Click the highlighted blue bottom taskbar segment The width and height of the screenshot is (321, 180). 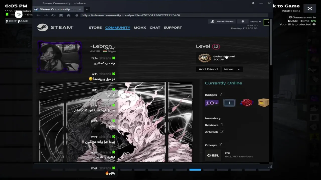coord(195,170)
